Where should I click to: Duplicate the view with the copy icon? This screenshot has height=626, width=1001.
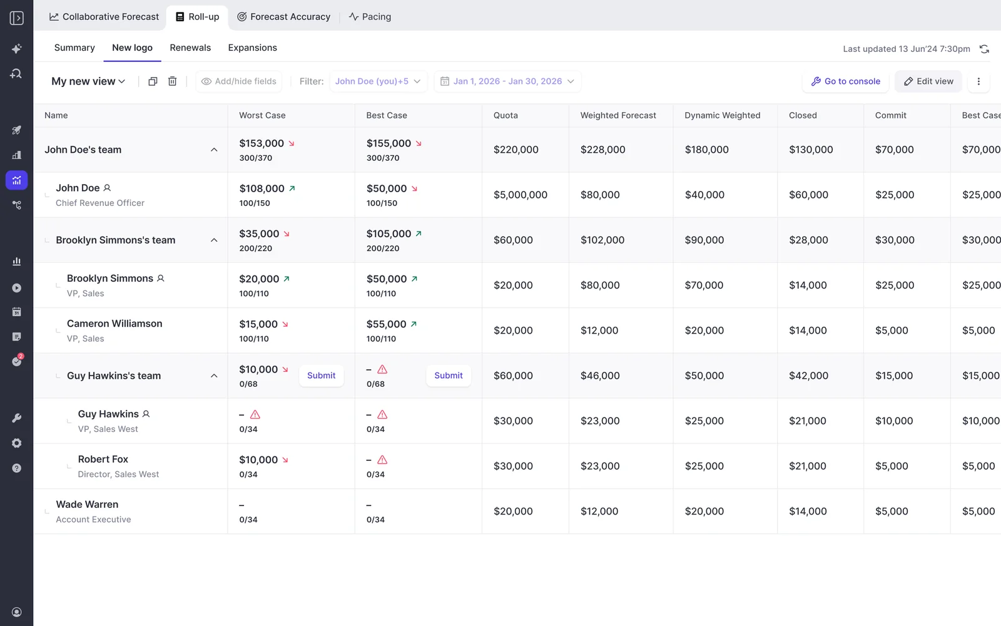click(x=153, y=81)
